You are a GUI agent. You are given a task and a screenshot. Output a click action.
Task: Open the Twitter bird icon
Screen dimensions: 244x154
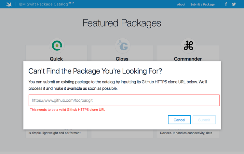(234, 4)
